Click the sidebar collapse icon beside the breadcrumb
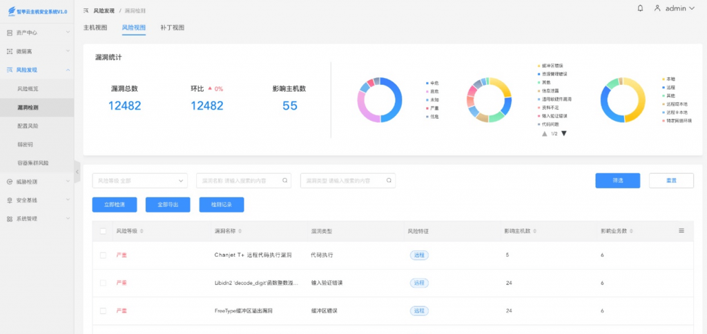Image resolution: width=707 pixels, height=334 pixels. (86, 11)
